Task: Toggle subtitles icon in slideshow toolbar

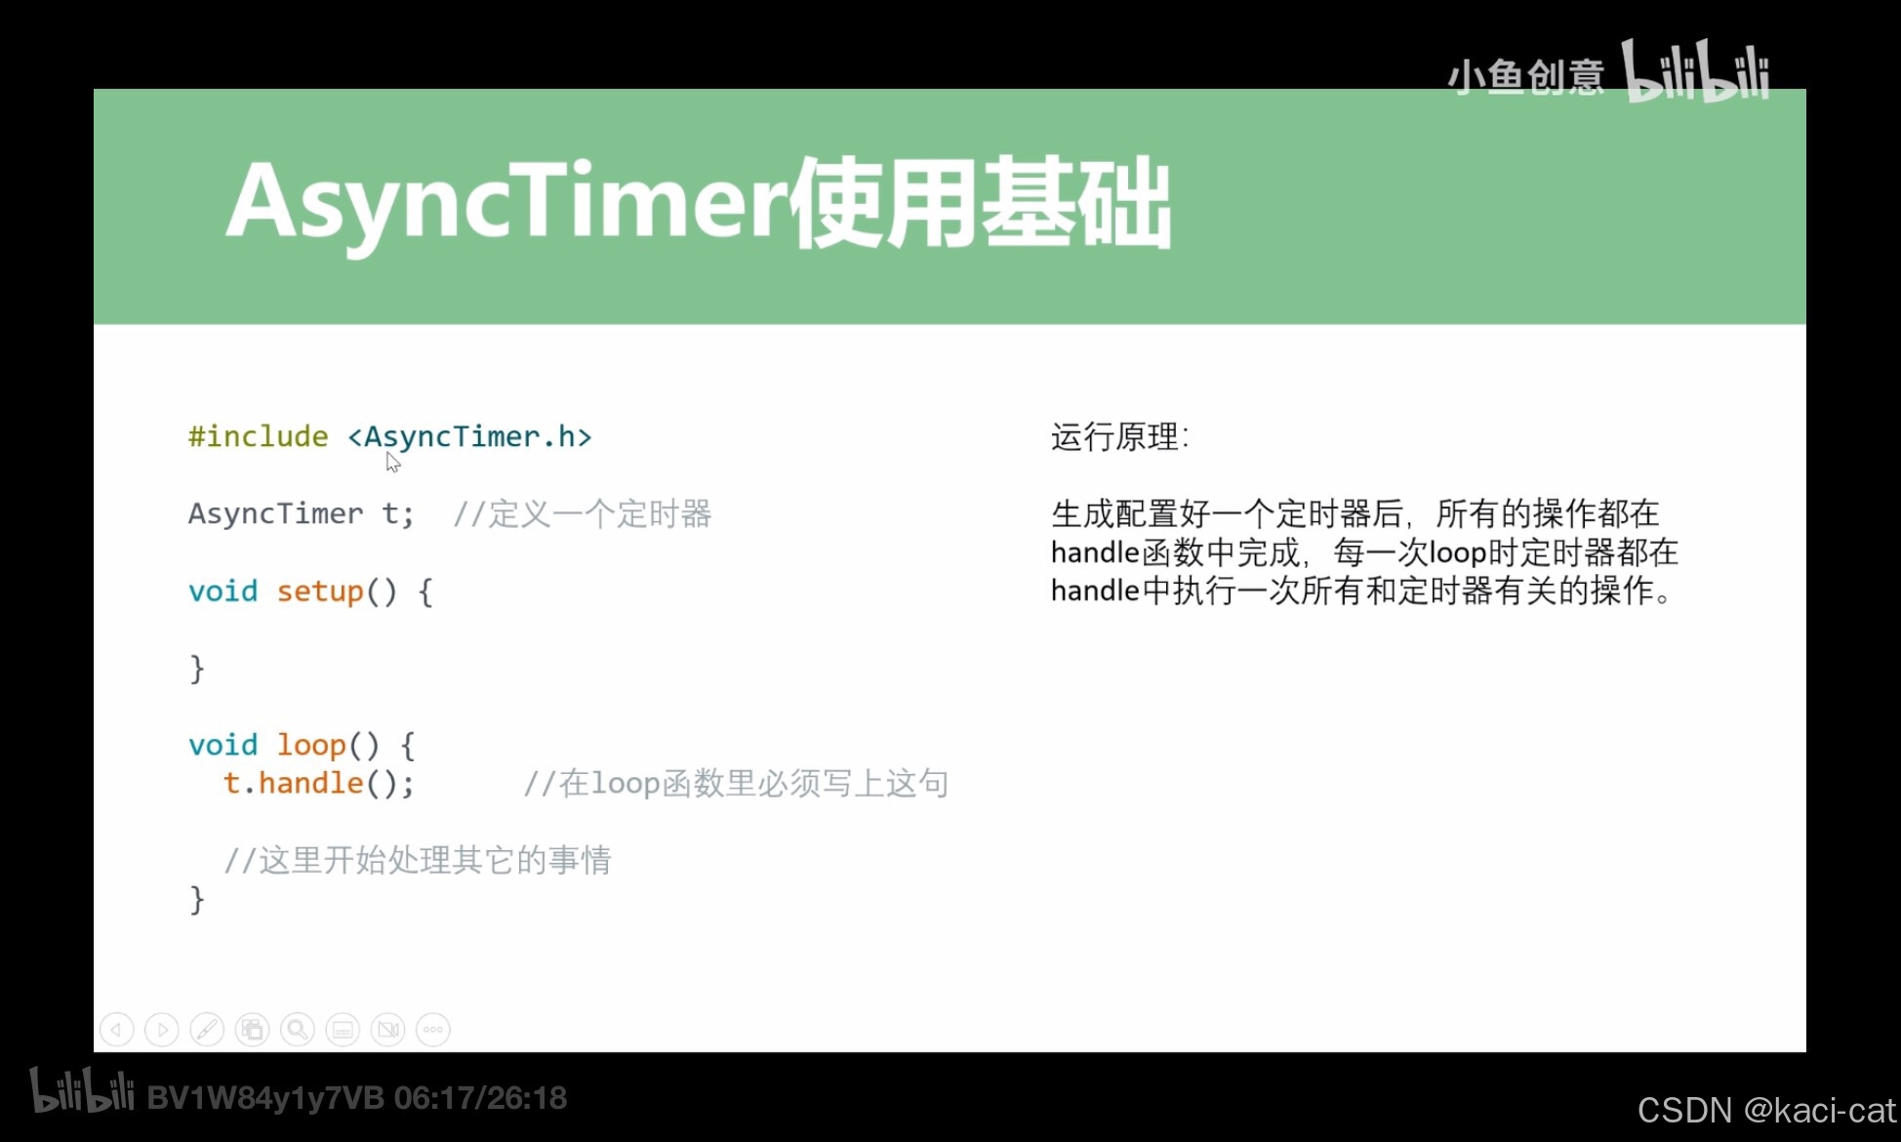Action: [x=343, y=1030]
